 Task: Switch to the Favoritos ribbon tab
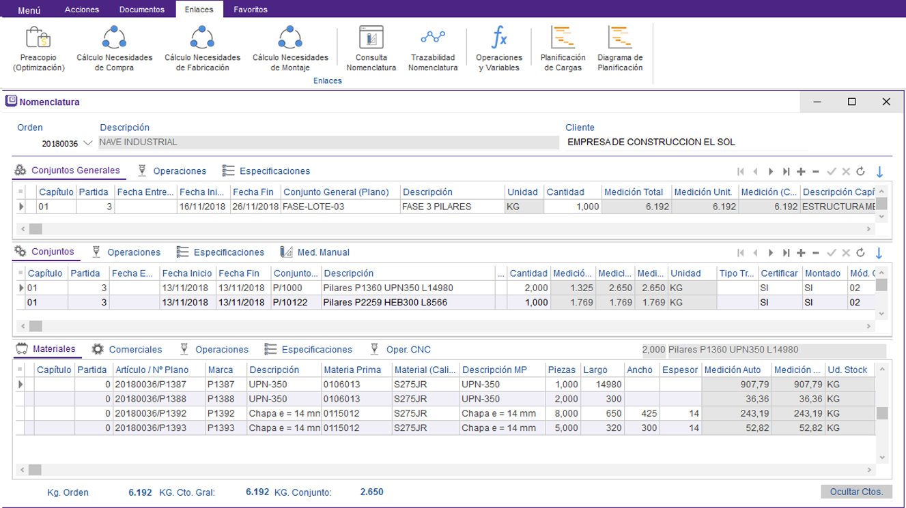250,10
